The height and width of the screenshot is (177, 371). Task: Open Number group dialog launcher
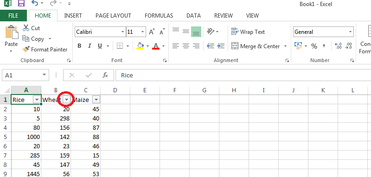352,61
